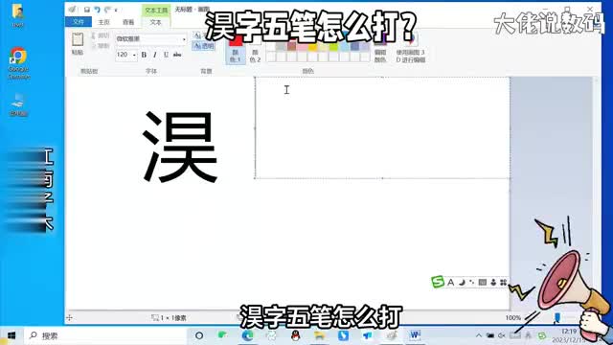Pick the lavender palette swatch
This screenshot has height=345, width=613.
(365, 47)
